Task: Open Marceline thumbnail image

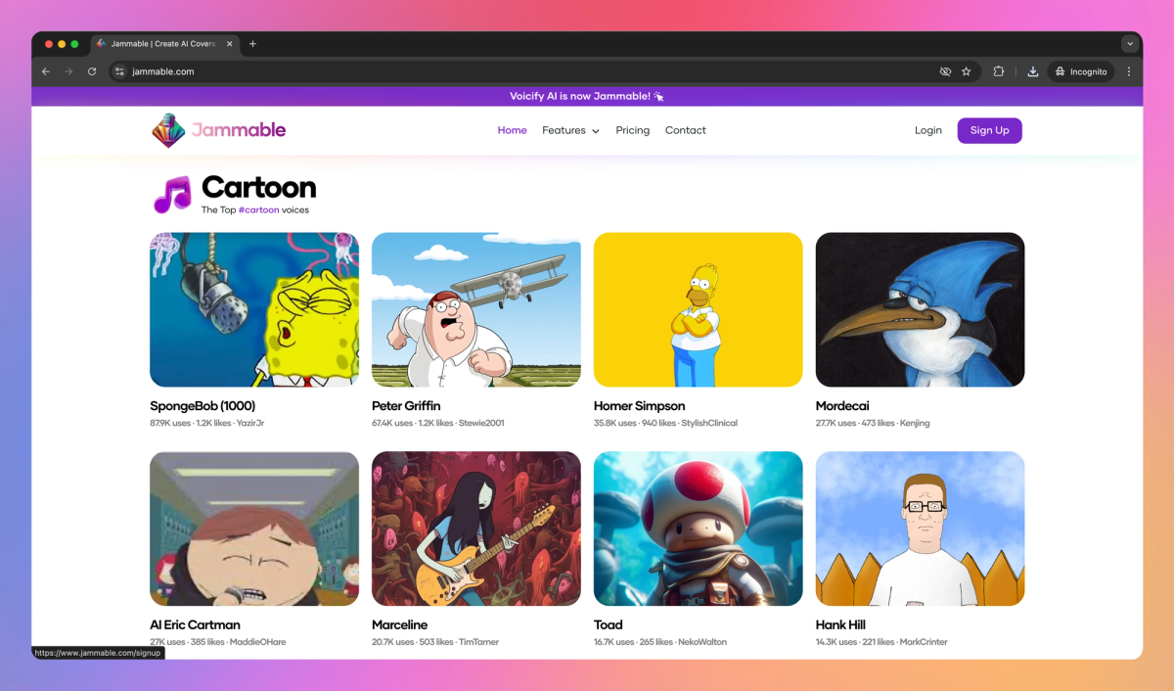Action: pyautogui.click(x=476, y=529)
